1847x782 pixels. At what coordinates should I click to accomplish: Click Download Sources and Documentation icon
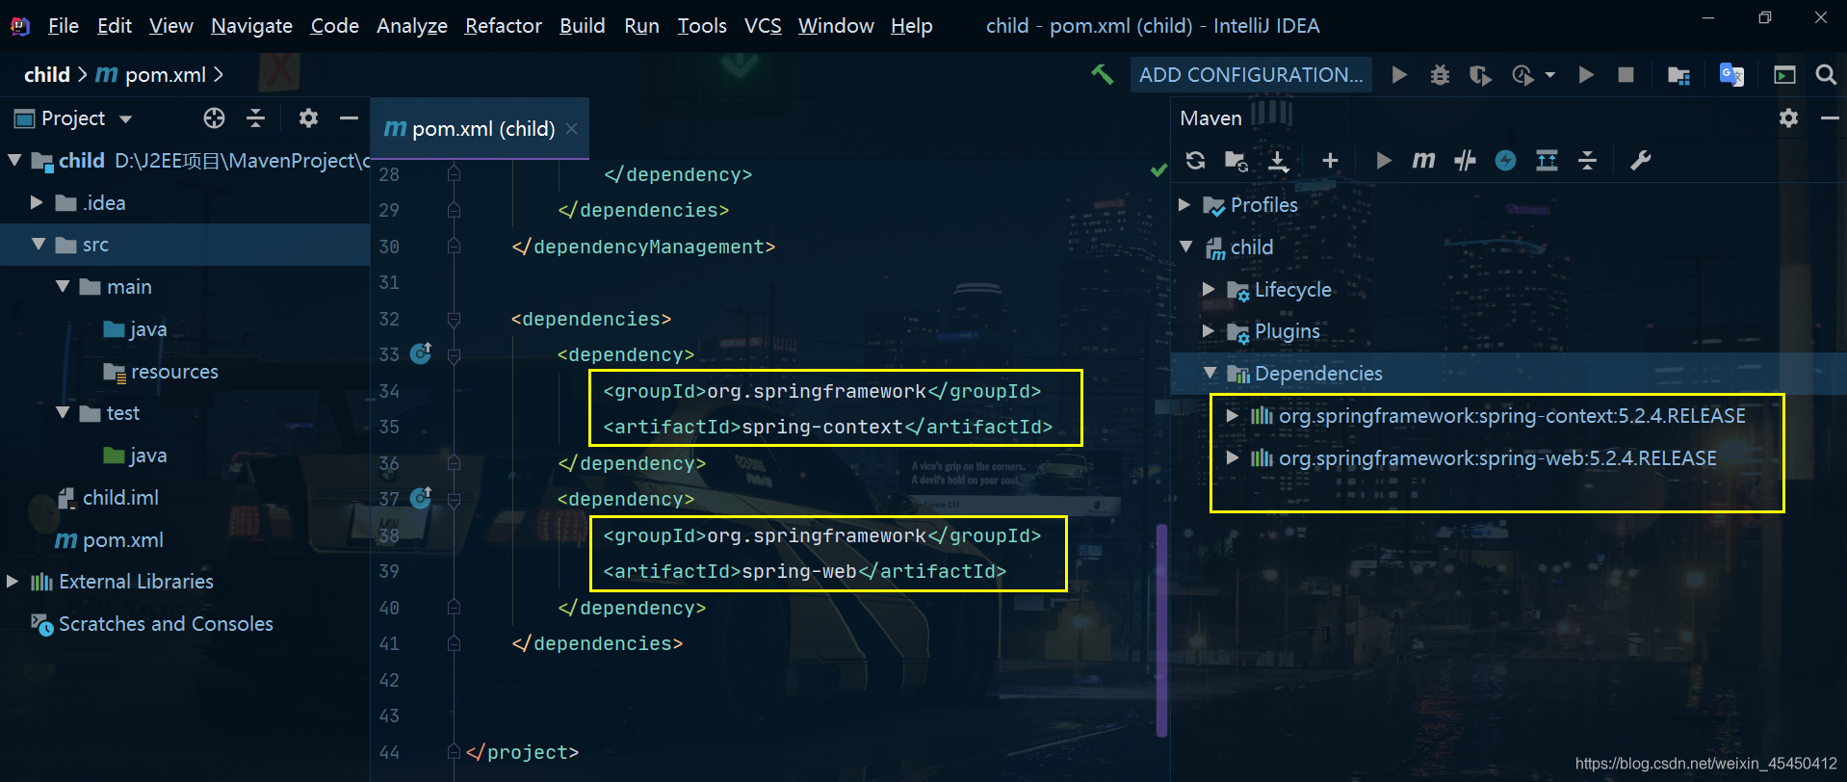coord(1278,161)
